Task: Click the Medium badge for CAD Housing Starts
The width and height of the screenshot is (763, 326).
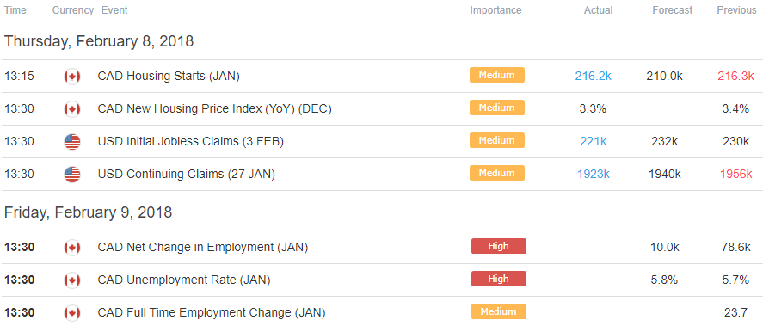Action: 497,75
